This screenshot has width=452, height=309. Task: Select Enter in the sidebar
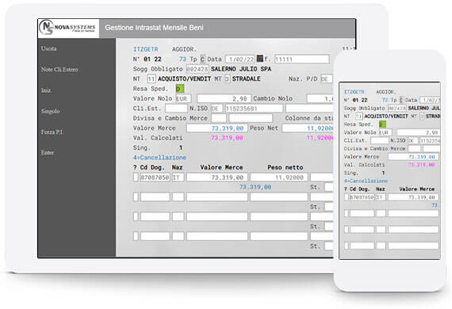[x=48, y=153]
